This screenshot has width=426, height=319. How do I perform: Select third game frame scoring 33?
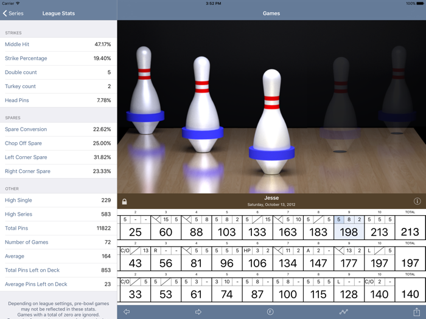[135, 290]
